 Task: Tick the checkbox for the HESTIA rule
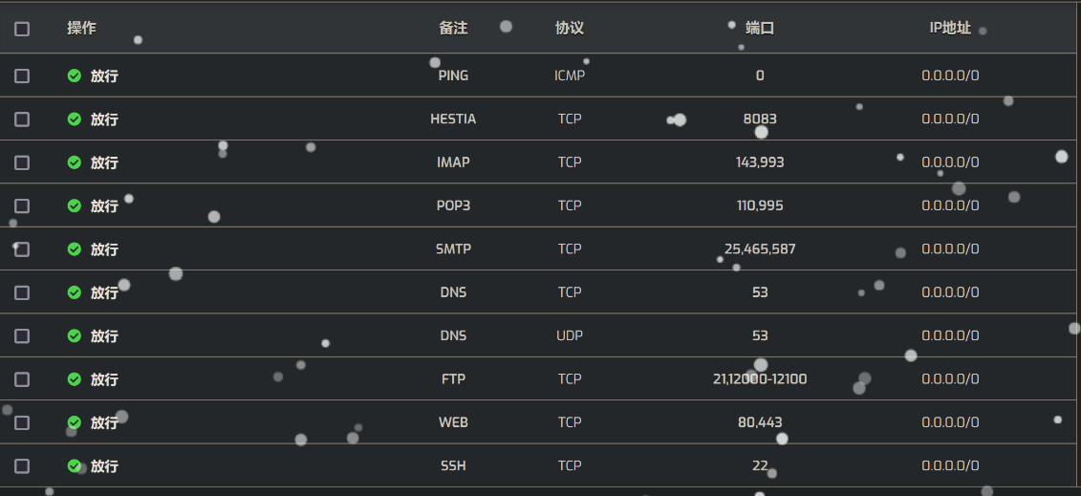[x=22, y=119]
